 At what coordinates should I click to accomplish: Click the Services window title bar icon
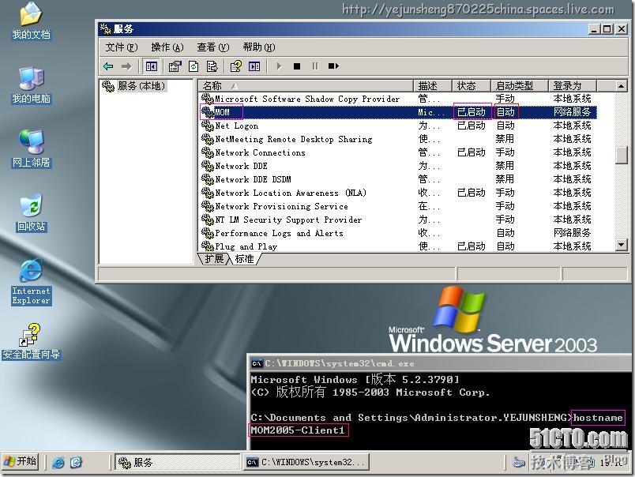[x=105, y=28]
